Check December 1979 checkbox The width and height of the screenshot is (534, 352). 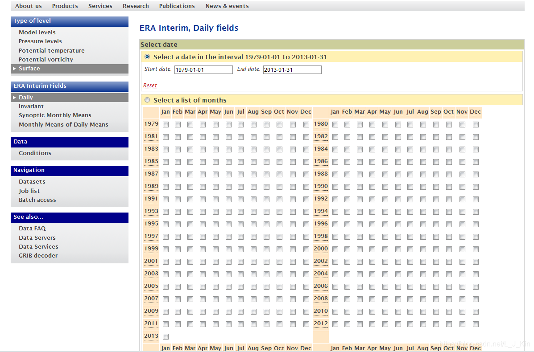[x=306, y=125]
